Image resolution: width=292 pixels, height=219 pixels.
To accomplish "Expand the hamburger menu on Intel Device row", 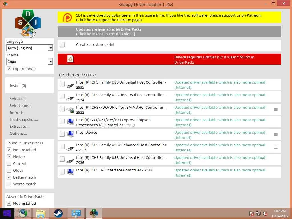I will coord(276,135).
